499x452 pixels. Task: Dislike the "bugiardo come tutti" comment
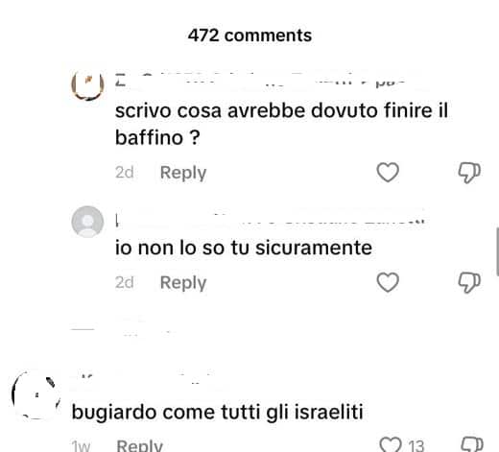pos(472,444)
